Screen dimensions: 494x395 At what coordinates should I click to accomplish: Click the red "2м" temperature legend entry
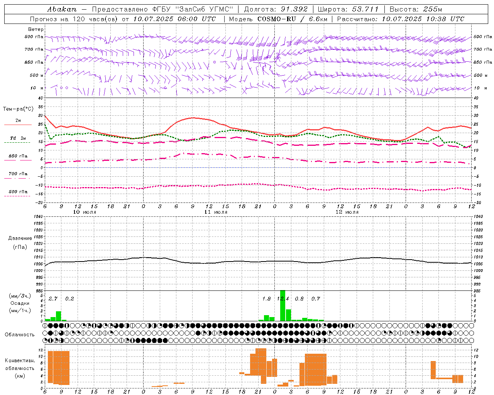coord(18,120)
